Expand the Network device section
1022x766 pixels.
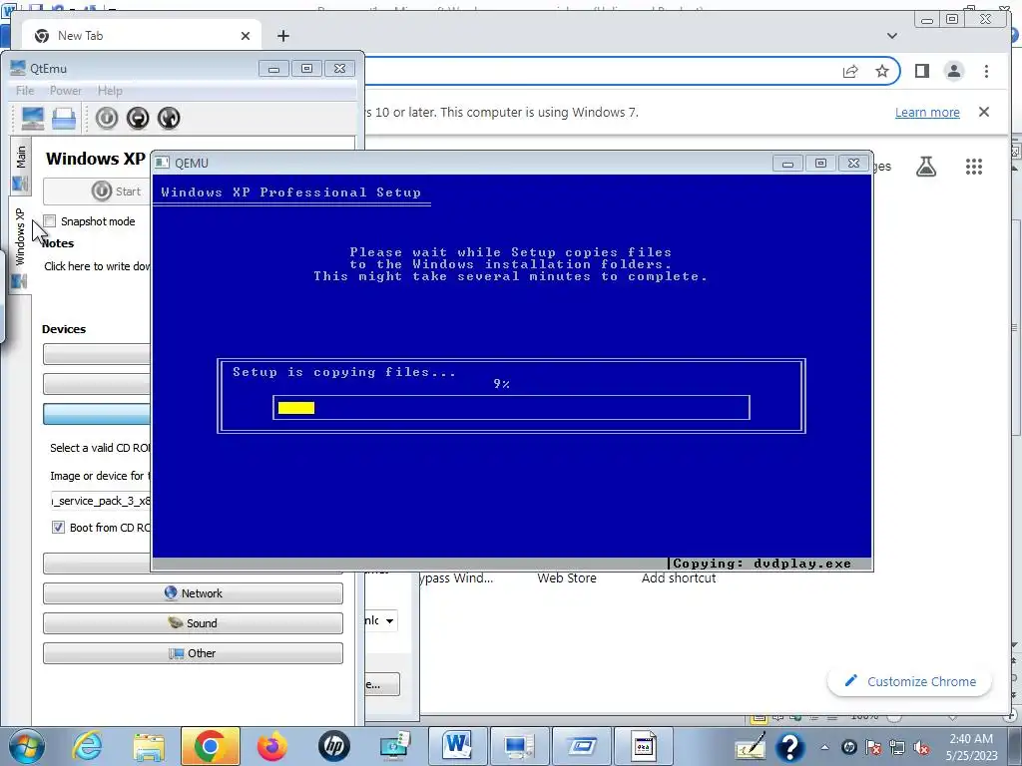tap(193, 593)
